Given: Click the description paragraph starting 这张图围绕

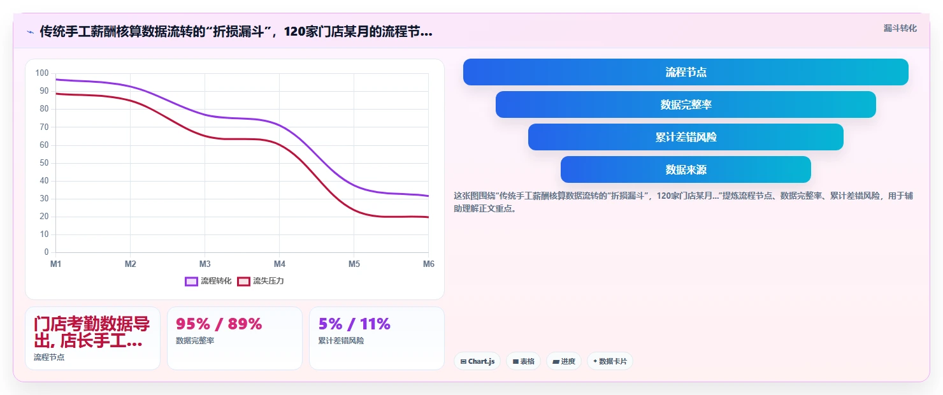Looking at the screenshot, I should (683, 202).
